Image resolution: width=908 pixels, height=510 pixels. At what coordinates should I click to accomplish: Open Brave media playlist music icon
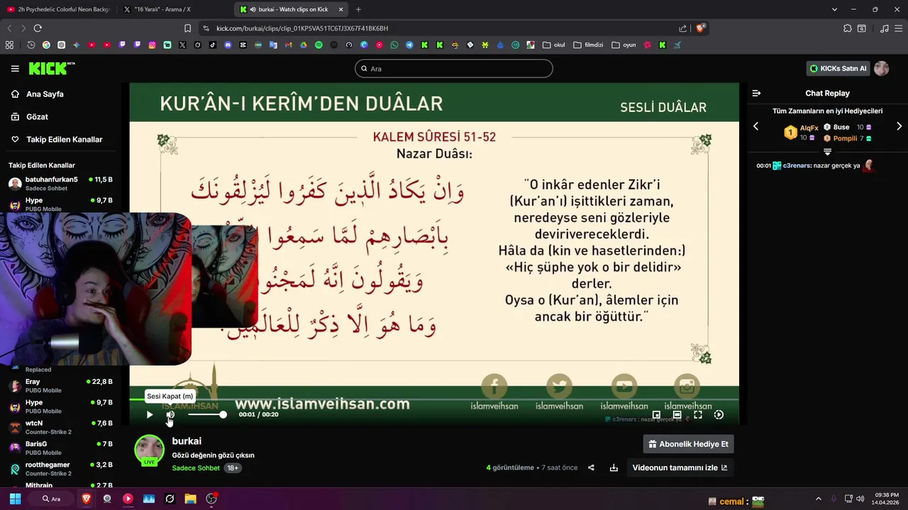click(884, 28)
